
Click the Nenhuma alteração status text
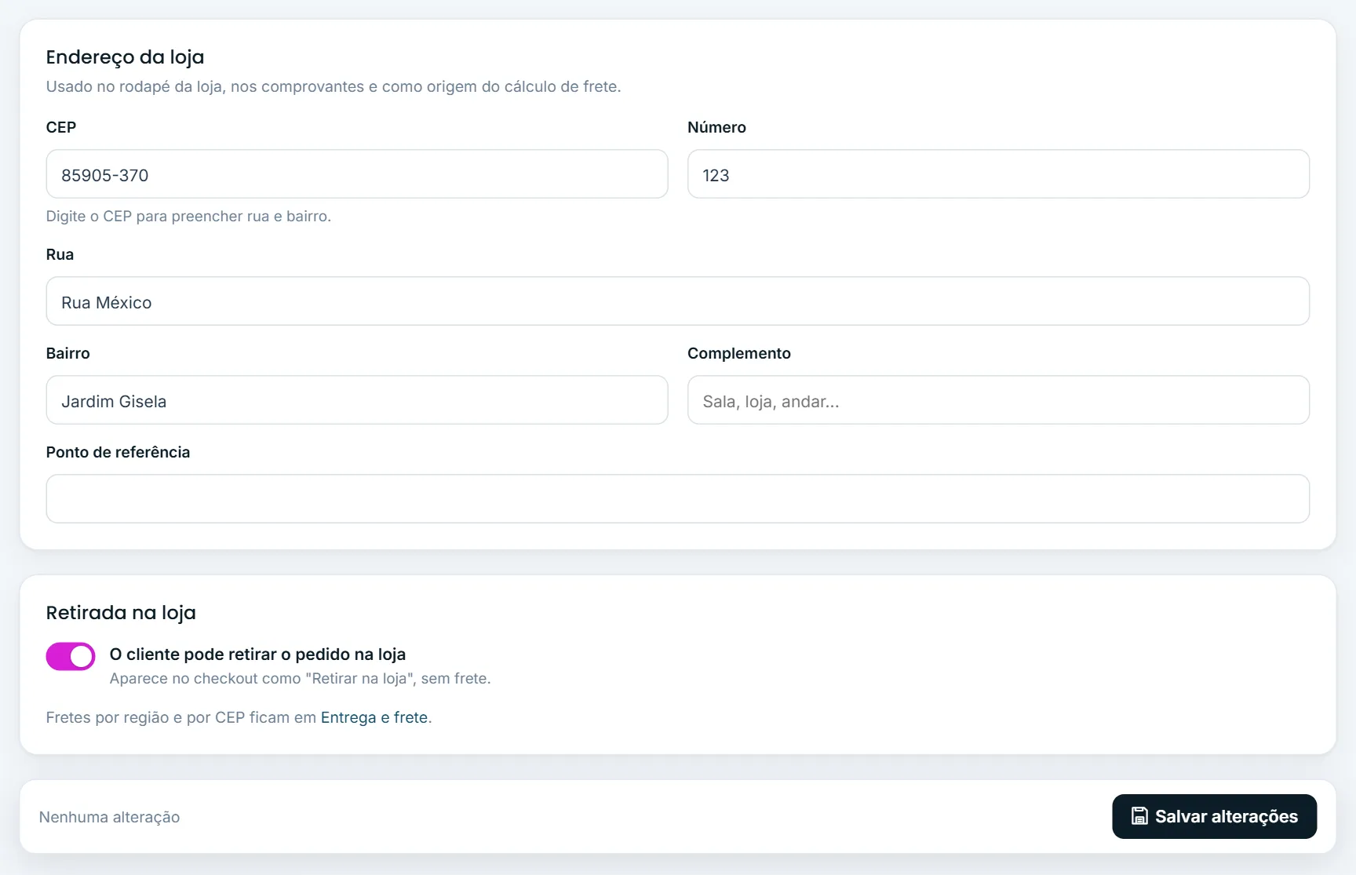110,817
